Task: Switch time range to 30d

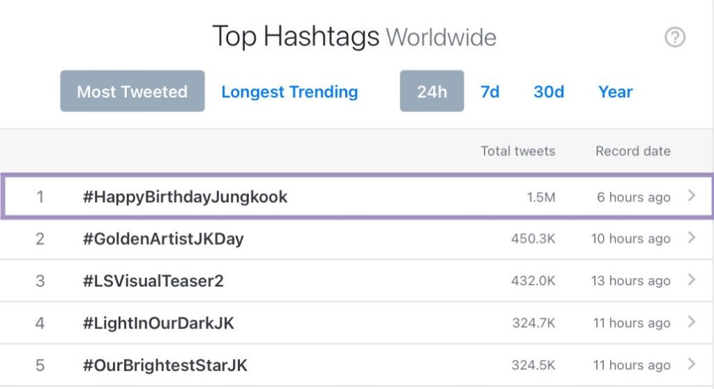Action: pyautogui.click(x=549, y=91)
